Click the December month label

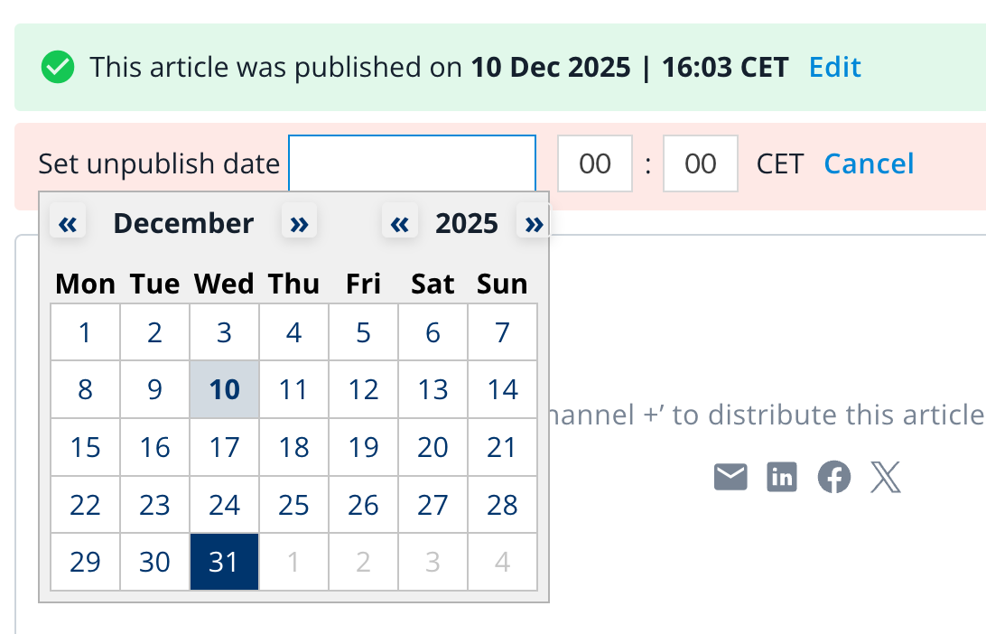tap(183, 222)
